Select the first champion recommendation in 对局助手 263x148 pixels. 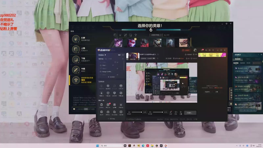click(247, 70)
